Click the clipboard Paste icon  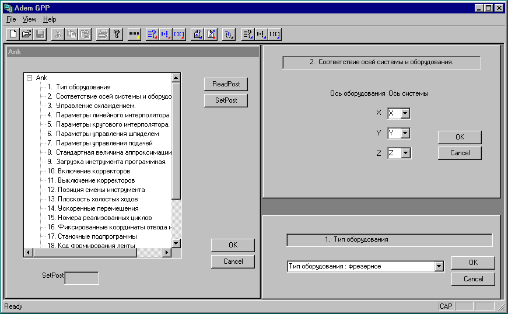[x=85, y=34]
